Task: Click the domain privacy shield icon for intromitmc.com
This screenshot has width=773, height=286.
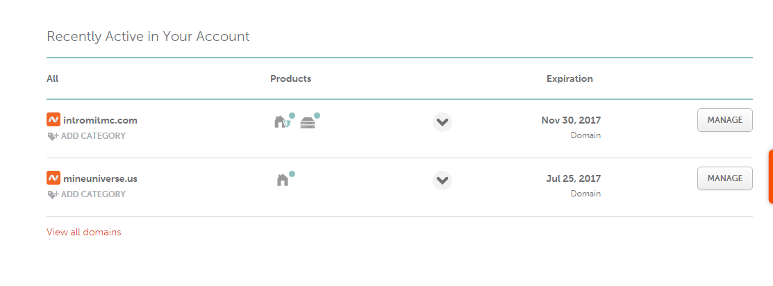Action: pos(282,122)
